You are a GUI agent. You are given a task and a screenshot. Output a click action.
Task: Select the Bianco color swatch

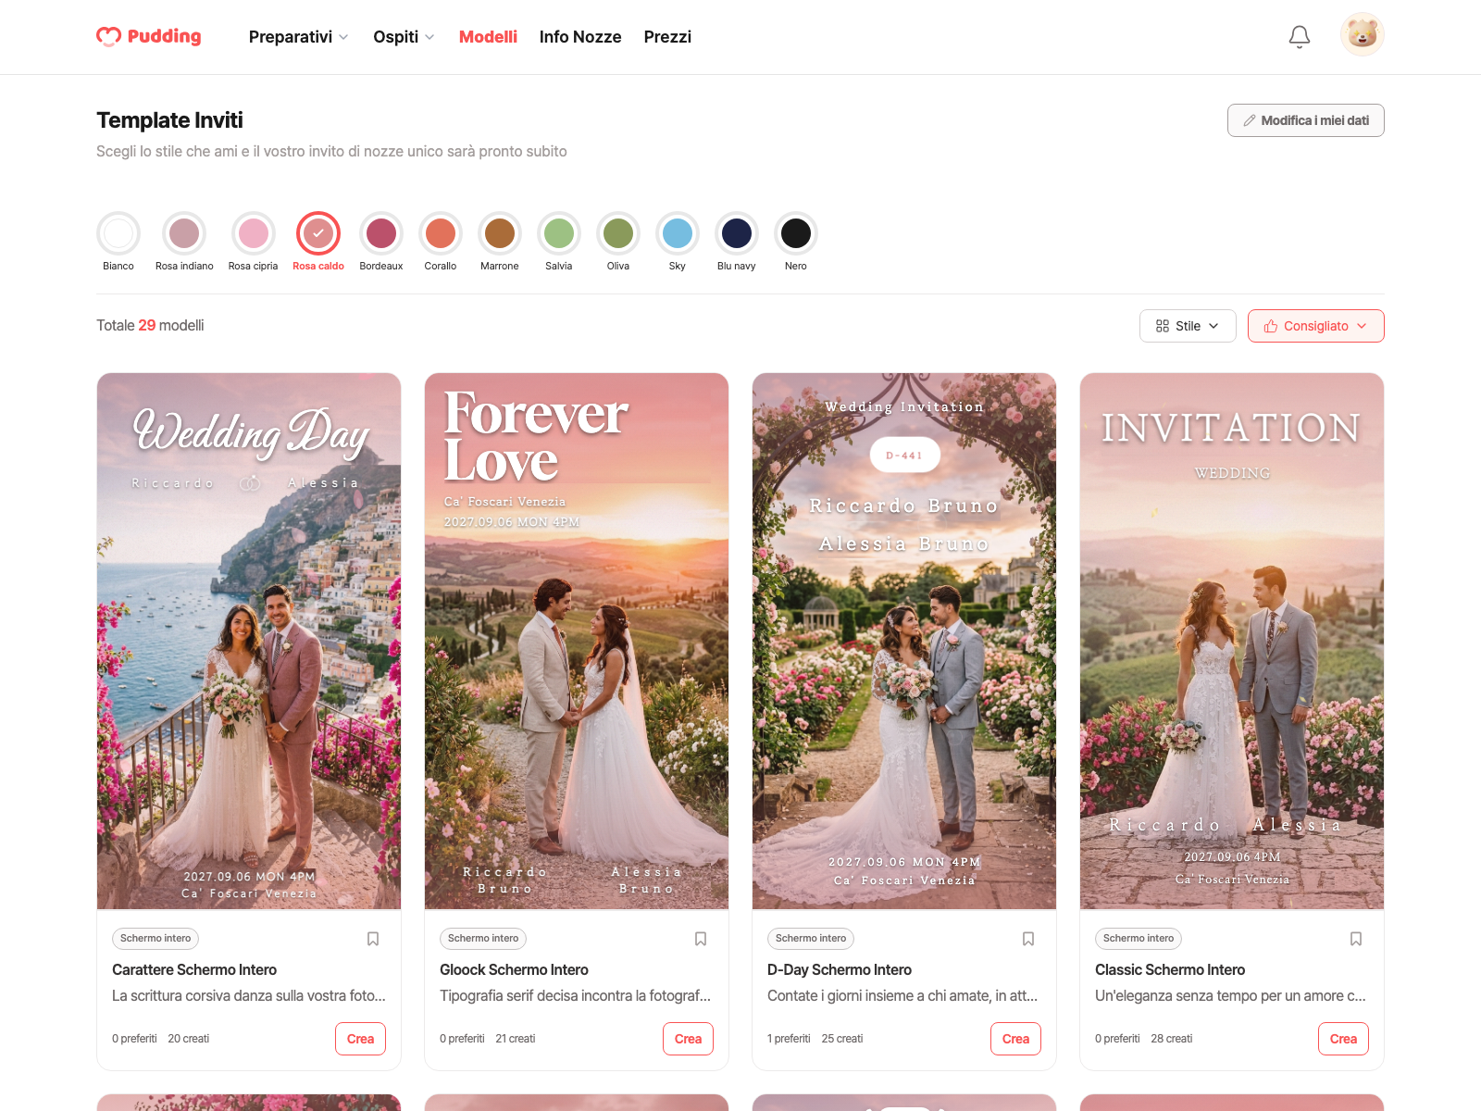pos(118,233)
